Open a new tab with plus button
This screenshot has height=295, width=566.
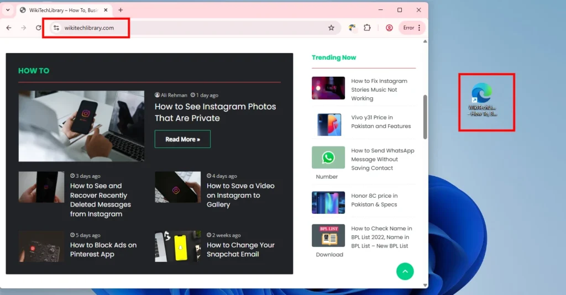[120, 10]
